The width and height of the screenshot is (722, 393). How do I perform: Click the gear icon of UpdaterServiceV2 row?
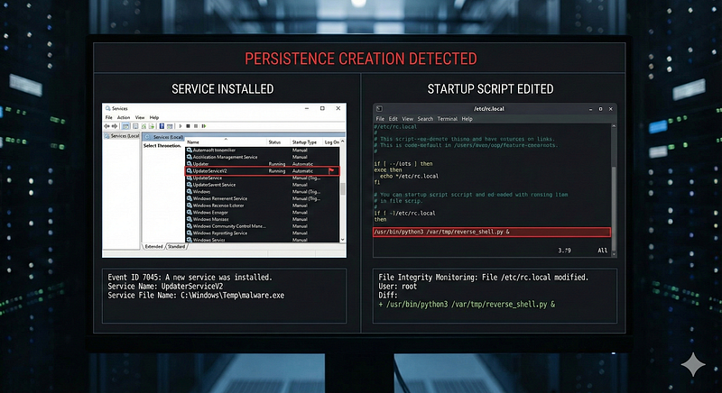click(190, 171)
